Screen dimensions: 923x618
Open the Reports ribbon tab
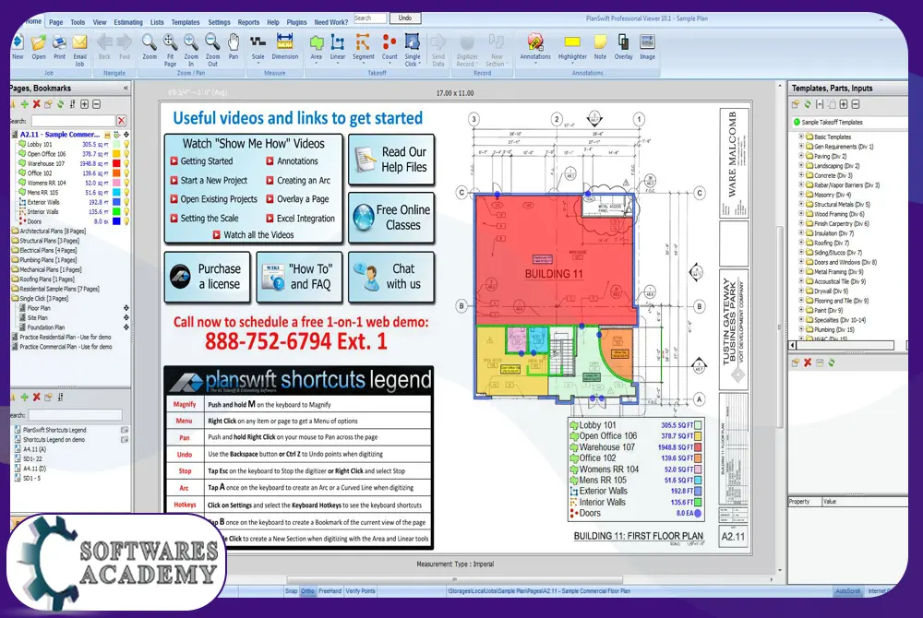point(248,22)
